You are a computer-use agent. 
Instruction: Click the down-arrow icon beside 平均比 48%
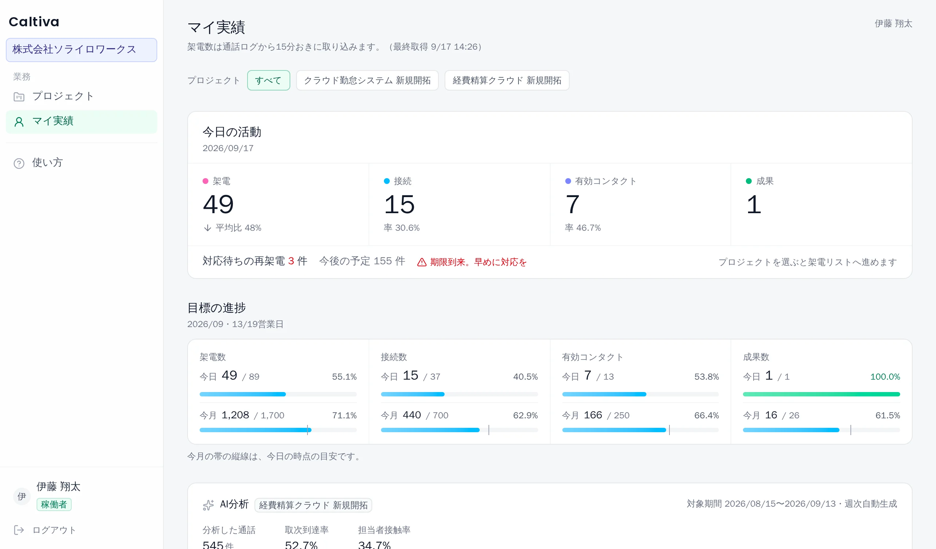(208, 228)
